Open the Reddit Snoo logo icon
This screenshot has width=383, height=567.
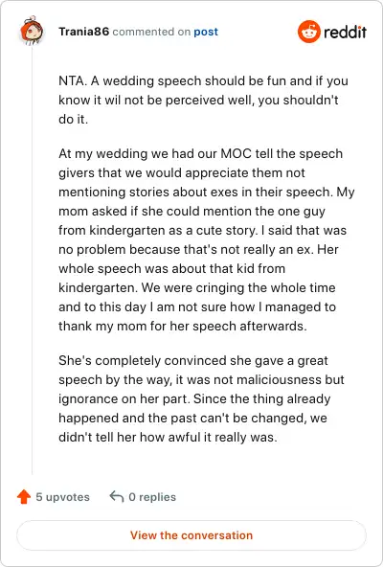(x=309, y=32)
